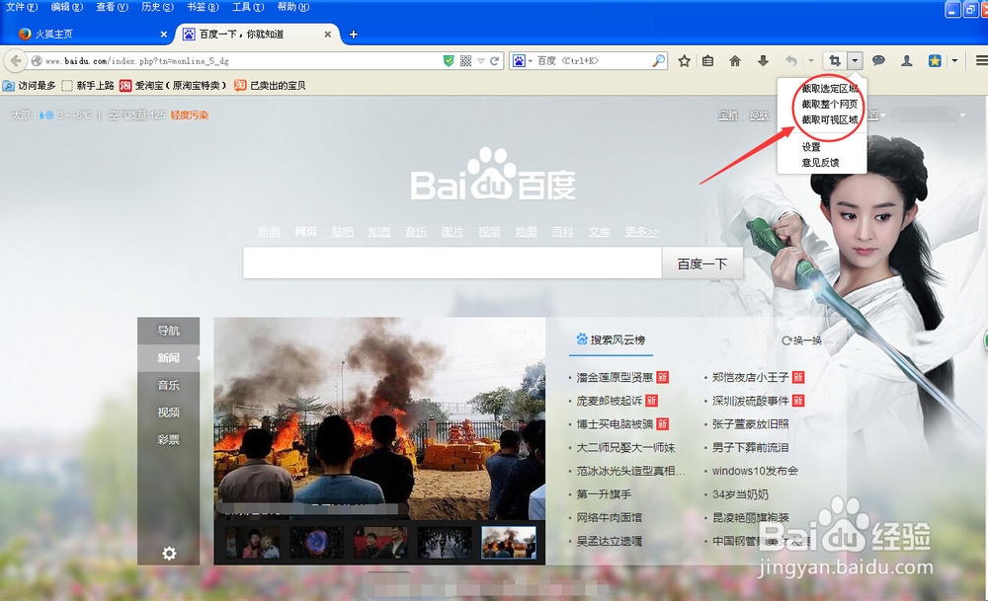Open the reading list clipboard icon

(706, 59)
